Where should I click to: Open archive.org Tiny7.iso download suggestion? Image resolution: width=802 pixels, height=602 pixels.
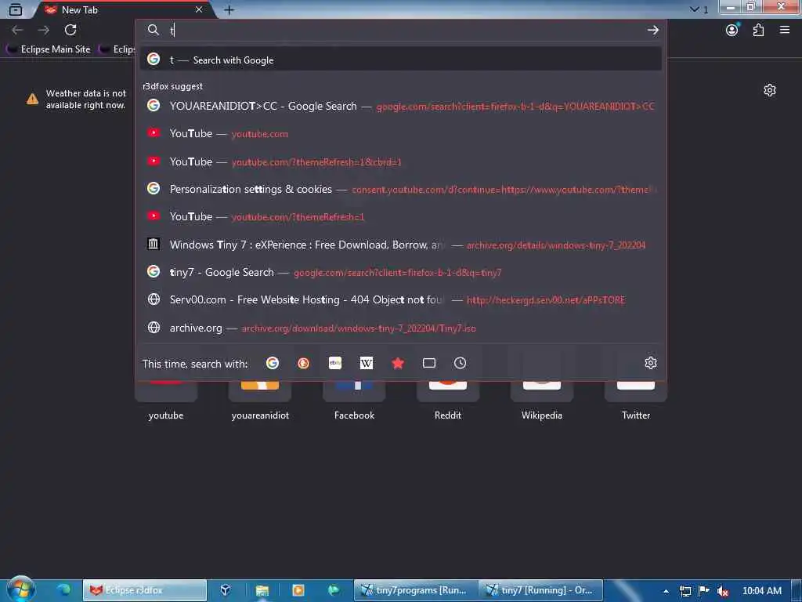400,328
